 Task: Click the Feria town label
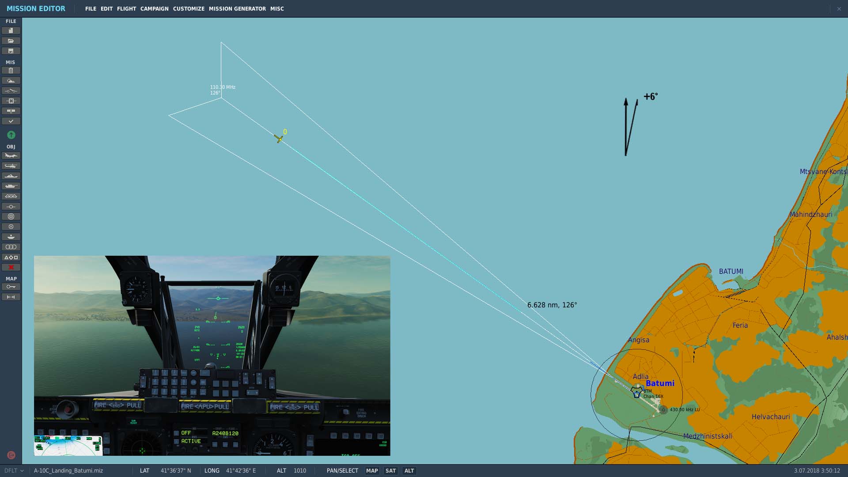(x=740, y=325)
